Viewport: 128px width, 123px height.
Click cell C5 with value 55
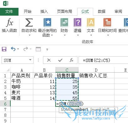tap(67, 98)
